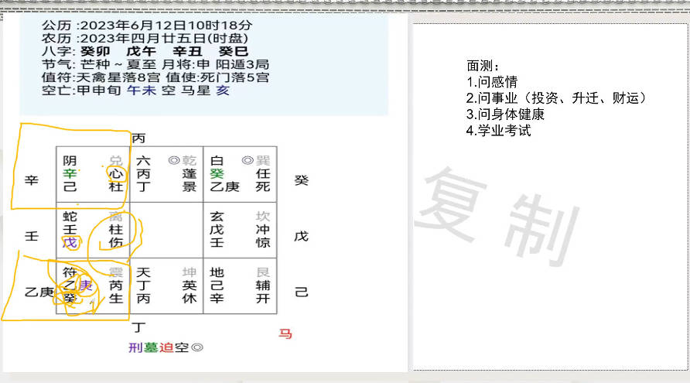This screenshot has width=690, height=383.
Task: Click the 公历 date line
Action: 147,25
